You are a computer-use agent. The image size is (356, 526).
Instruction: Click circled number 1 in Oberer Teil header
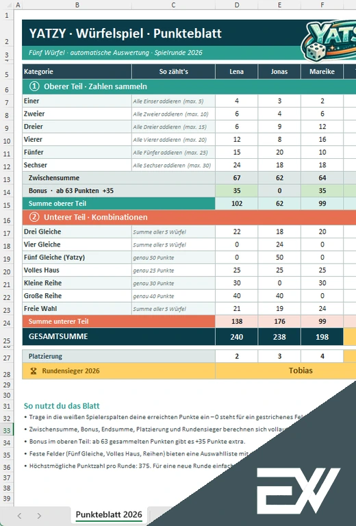pos(34,86)
